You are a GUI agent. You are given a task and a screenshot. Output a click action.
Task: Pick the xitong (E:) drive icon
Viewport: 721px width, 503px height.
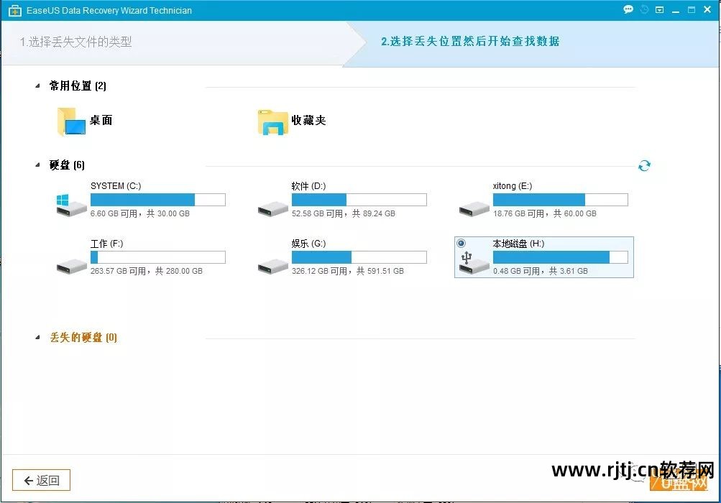474,208
